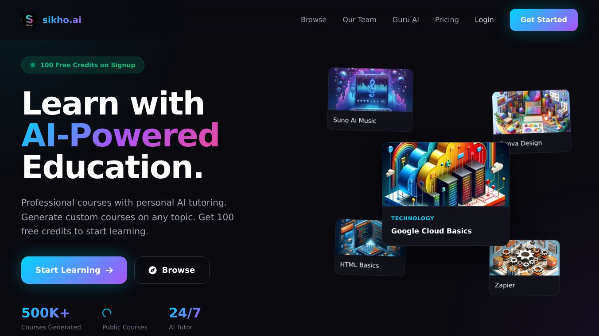Click the Browse button below description

(x=172, y=270)
